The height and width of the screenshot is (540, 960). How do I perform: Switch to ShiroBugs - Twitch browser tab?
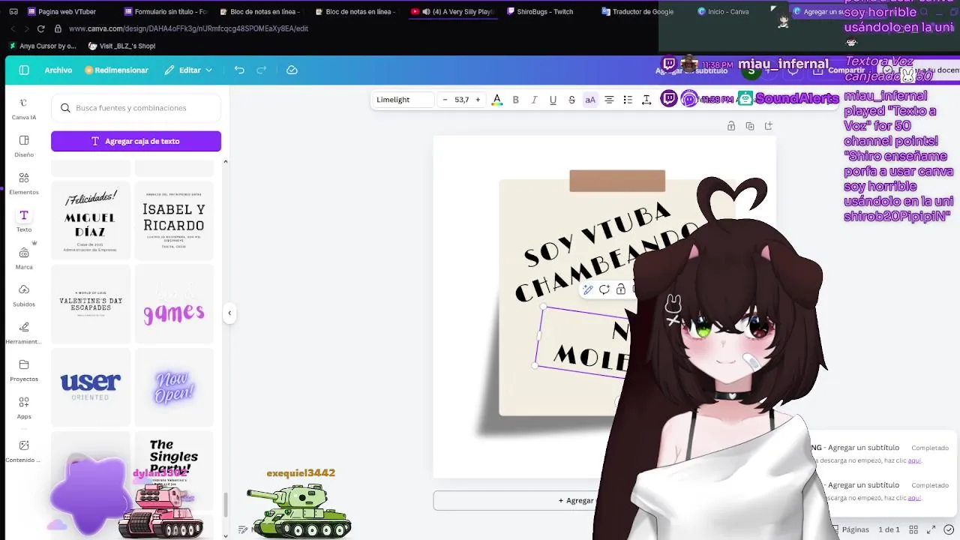544,11
